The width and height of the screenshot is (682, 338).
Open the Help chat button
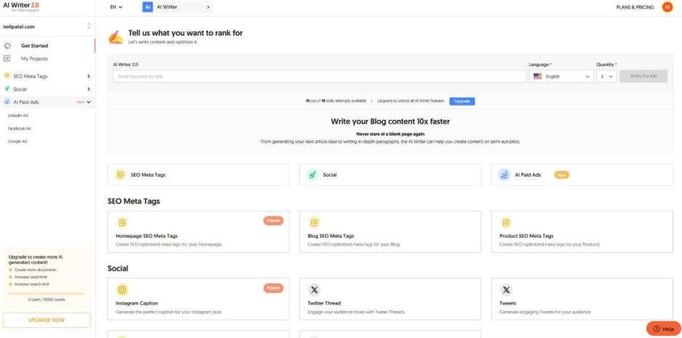[663, 329]
